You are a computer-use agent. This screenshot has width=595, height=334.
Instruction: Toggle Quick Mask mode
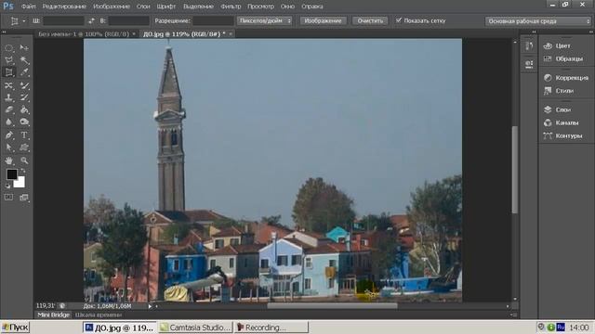(x=8, y=198)
